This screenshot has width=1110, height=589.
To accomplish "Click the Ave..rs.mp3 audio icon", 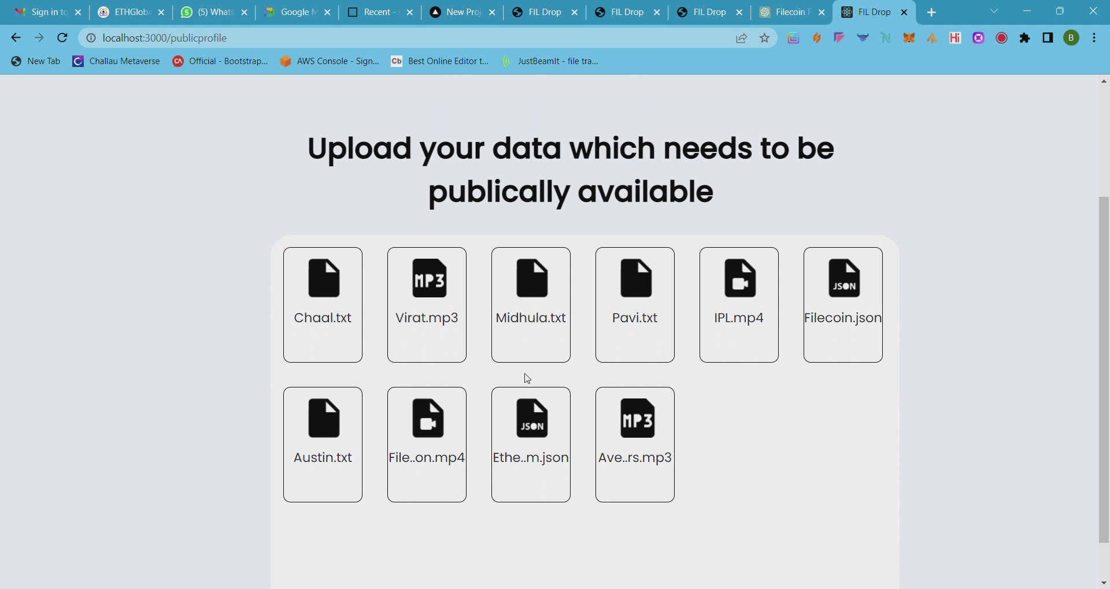I will (x=637, y=417).
